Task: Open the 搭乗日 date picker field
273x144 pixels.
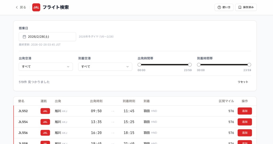Action: tap(47, 37)
